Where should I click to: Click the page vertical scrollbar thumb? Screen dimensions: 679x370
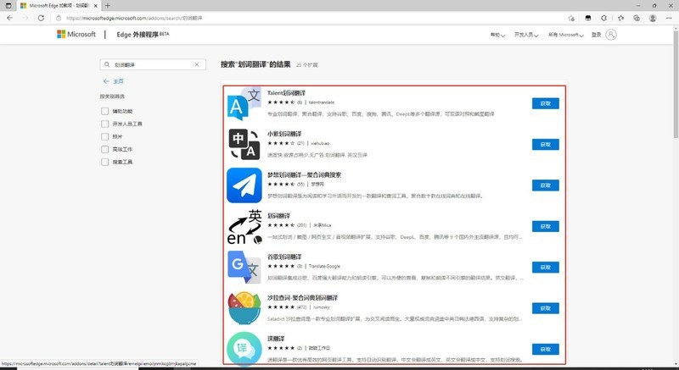pyautogui.click(x=676, y=84)
